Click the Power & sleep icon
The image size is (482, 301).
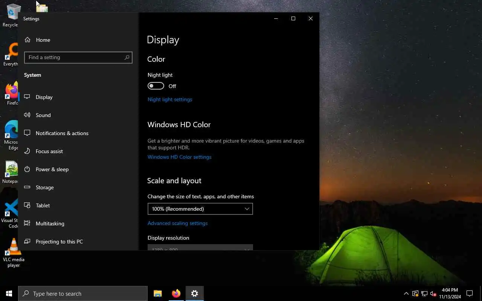pyautogui.click(x=27, y=169)
